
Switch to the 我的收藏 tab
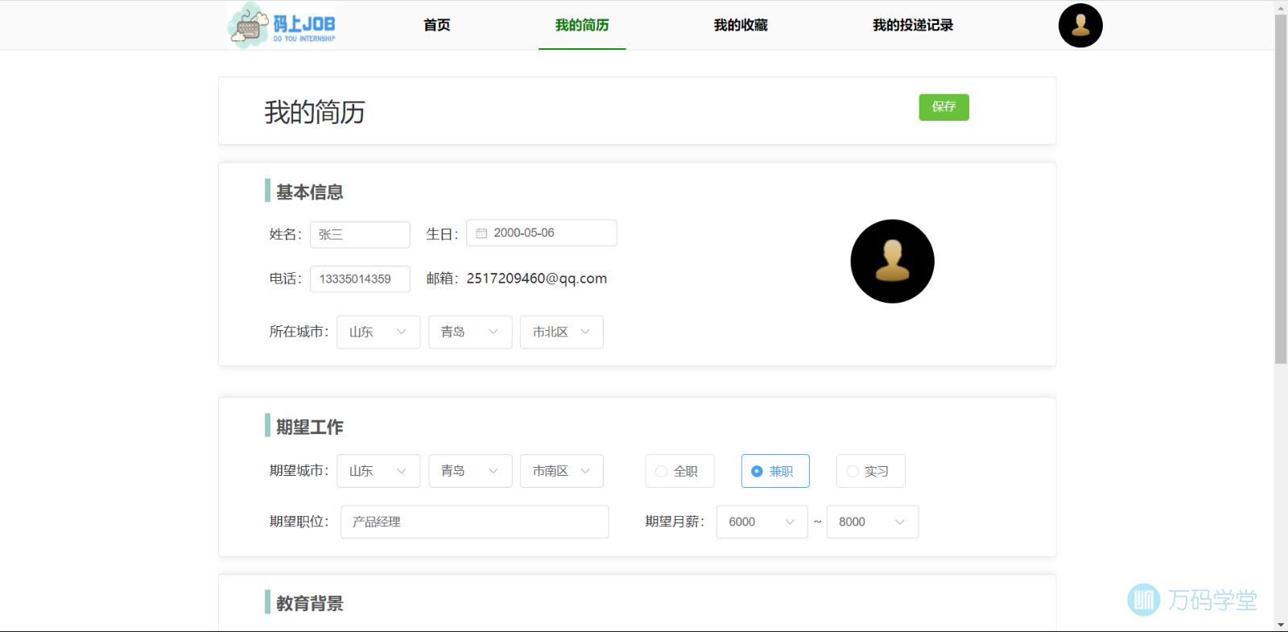tap(741, 25)
